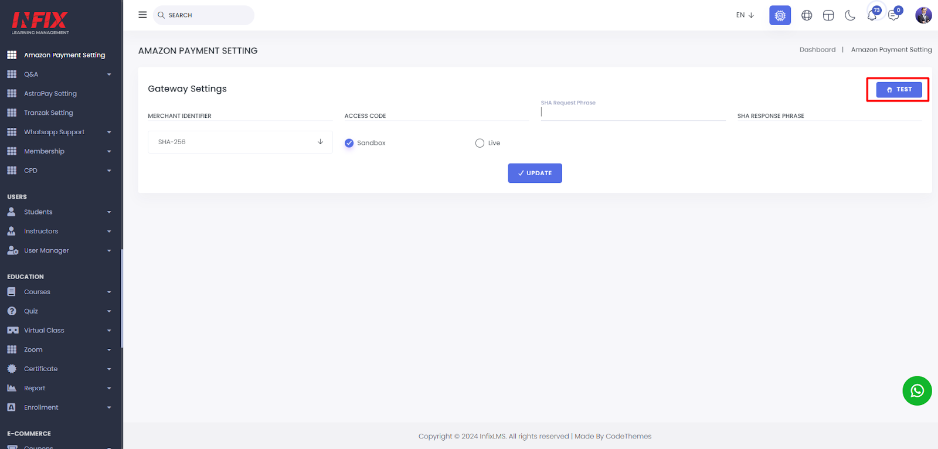Expand the Membership submenu arrow
This screenshot has height=449, width=938.
(x=109, y=152)
